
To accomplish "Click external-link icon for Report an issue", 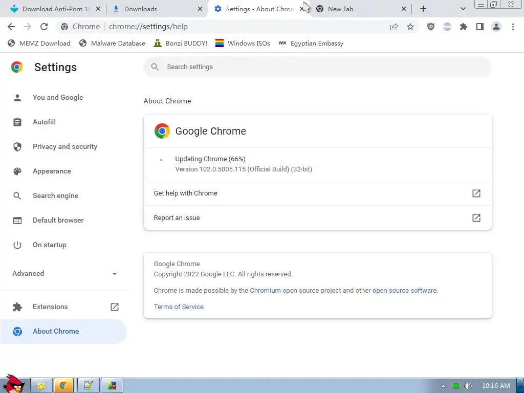I will [476, 218].
